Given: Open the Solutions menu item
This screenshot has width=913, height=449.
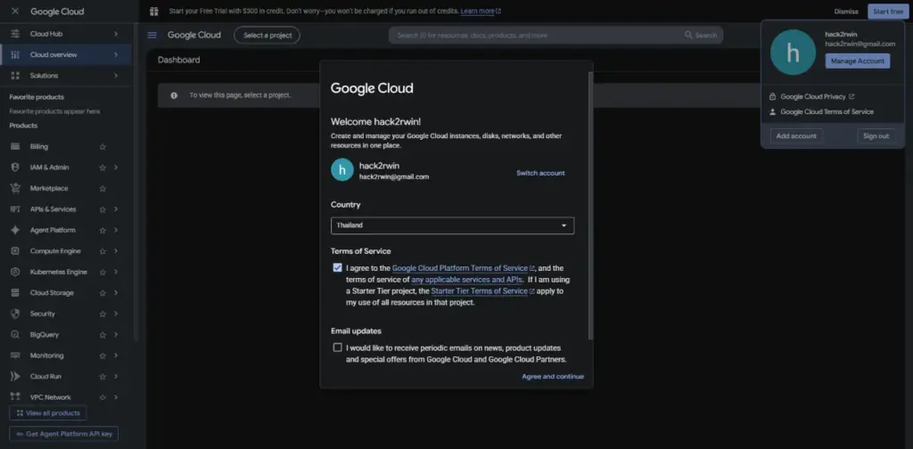Looking at the screenshot, I should tap(65, 76).
